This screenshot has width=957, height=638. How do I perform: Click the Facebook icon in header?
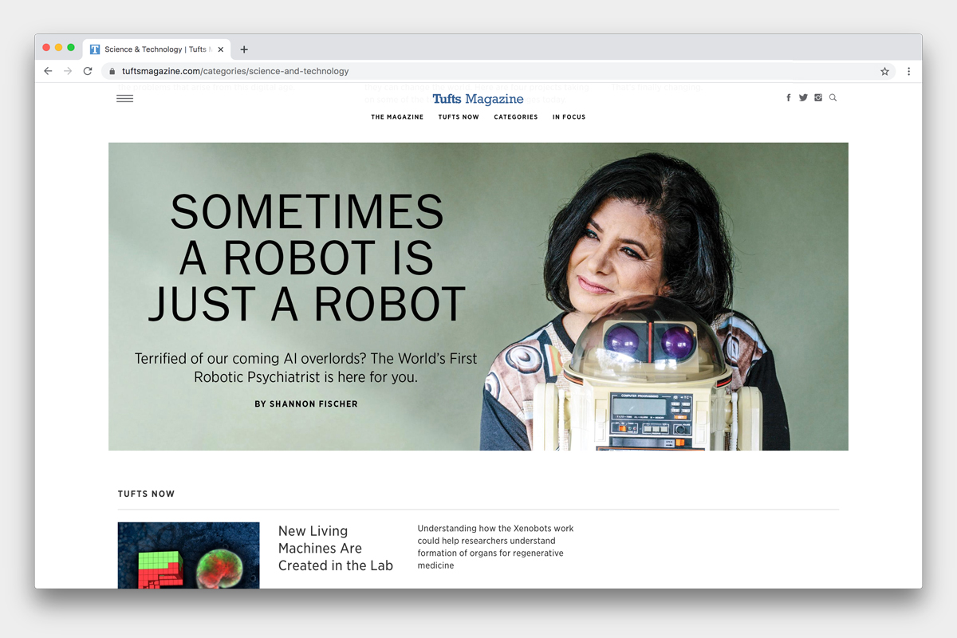pyautogui.click(x=789, y=98)
